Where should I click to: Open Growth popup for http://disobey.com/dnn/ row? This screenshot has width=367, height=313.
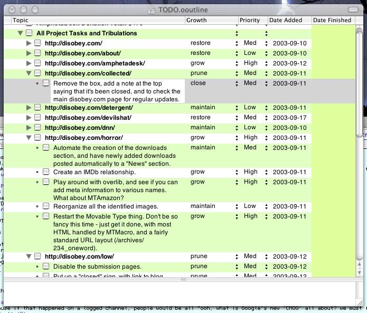(x=237, y=128)
